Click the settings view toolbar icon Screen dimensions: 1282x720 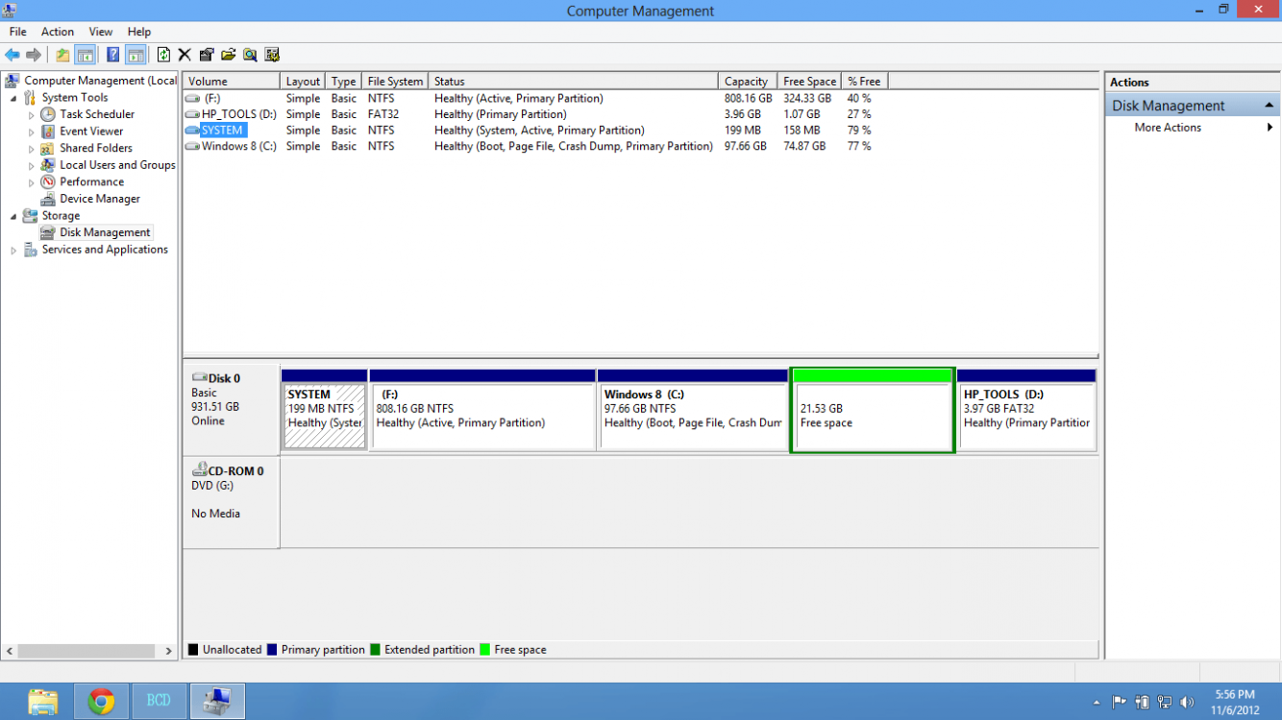point(272,55)
